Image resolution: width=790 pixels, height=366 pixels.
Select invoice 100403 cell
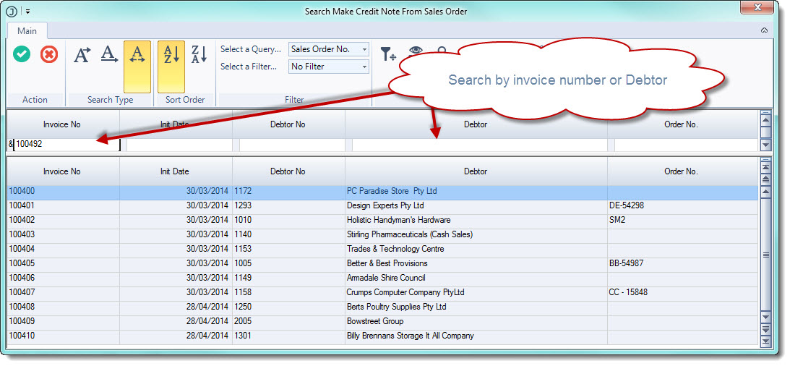63,234
